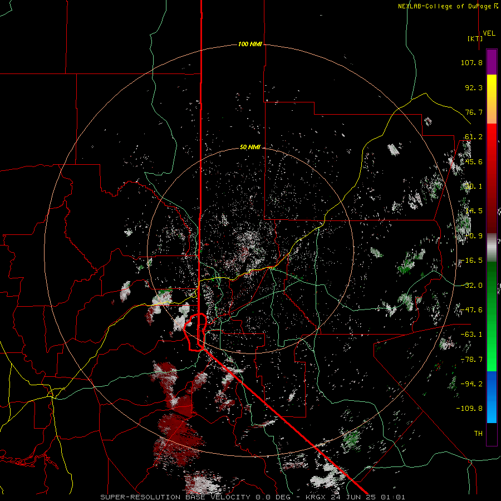Click the VEL legend title

pyautogui.click(x=489, y=33)
